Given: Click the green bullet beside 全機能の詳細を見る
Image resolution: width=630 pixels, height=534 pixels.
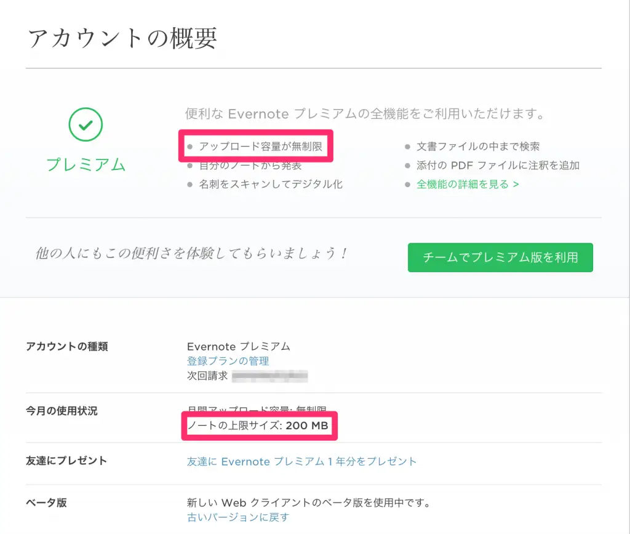Looking at the screenshot, I should (x=406, y=184).
